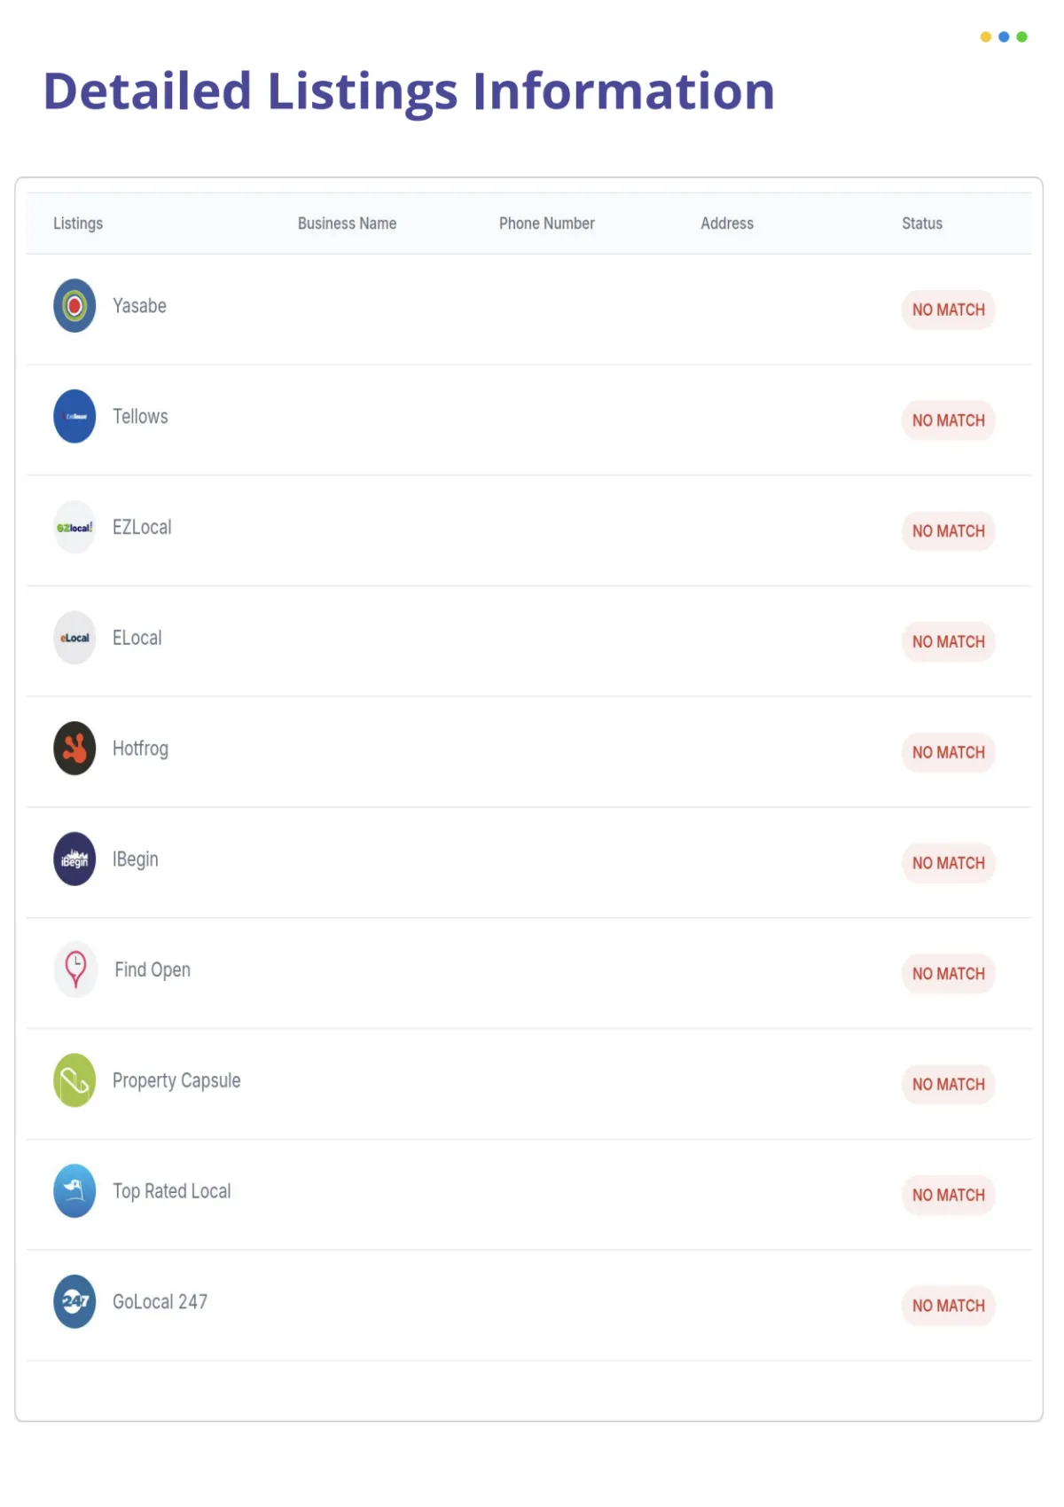Image resolution: width=1064 pixels, height=1507 pixels.
Task: Open the EZLocal logo icon
Action: point(74,527)
